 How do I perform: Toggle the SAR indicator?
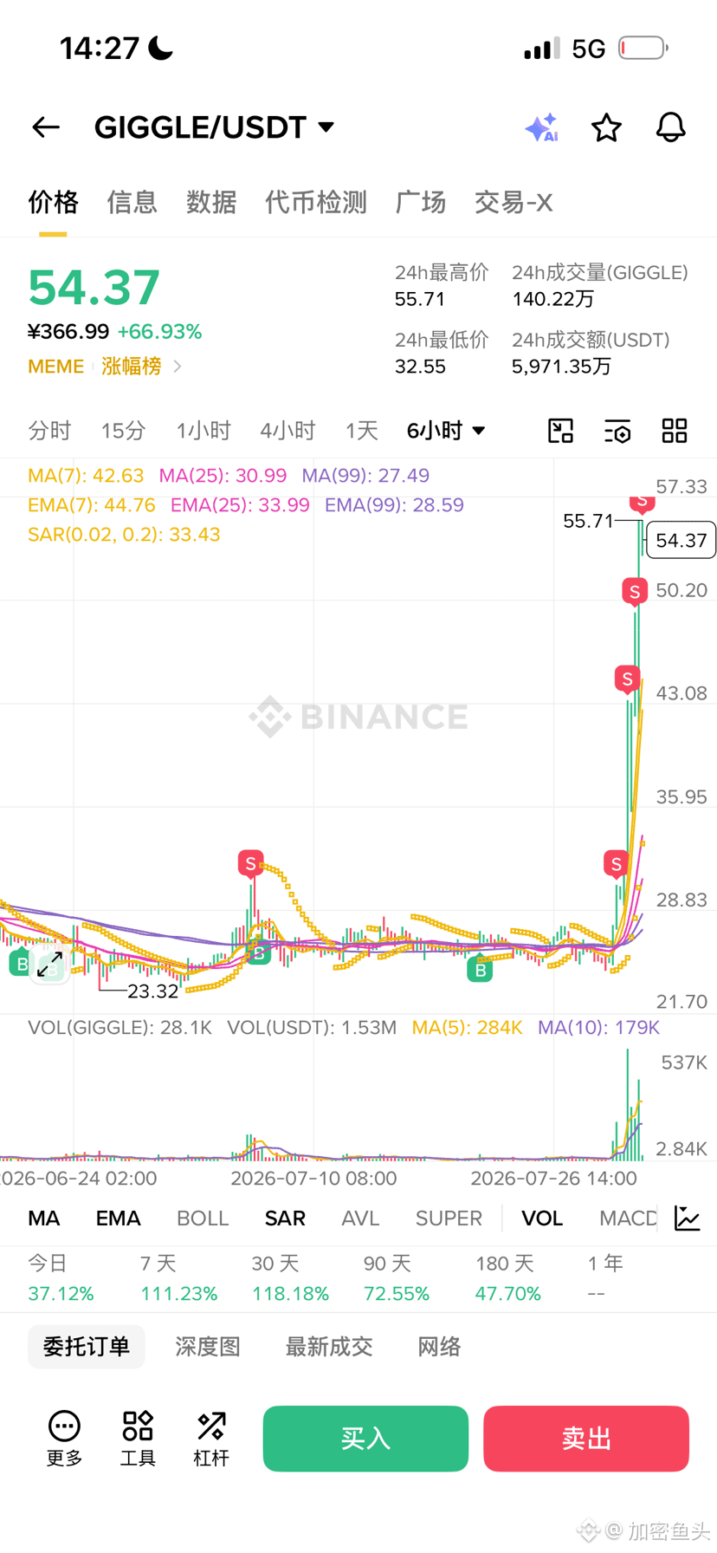click(285, 1218)
